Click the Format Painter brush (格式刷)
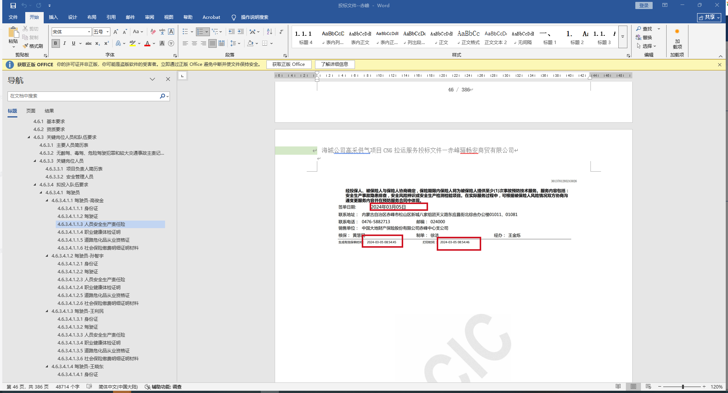 [33, 46]
